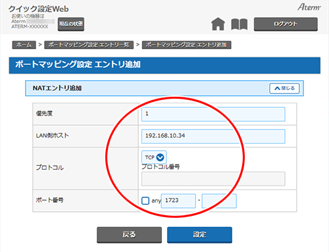Click the プロトコル番号 input field
Screen dimensions: 329x252
(213, 179)
